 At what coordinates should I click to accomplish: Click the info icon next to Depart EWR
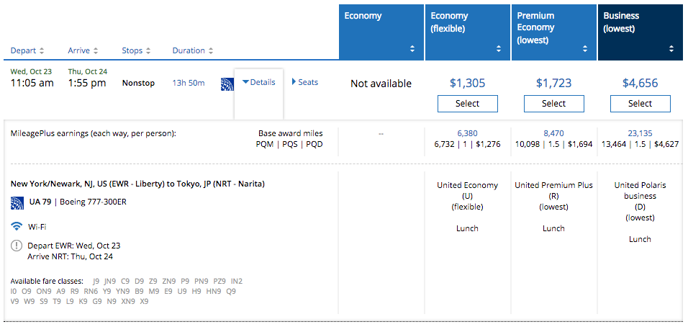click(17, 246)
